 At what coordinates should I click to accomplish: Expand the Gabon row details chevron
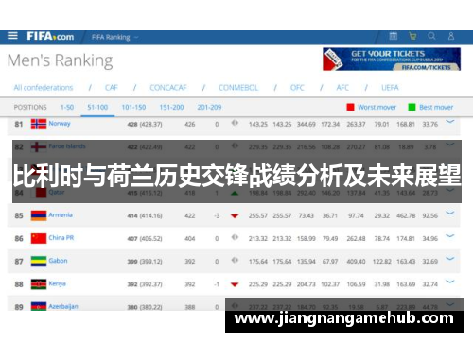pos(450,259)
